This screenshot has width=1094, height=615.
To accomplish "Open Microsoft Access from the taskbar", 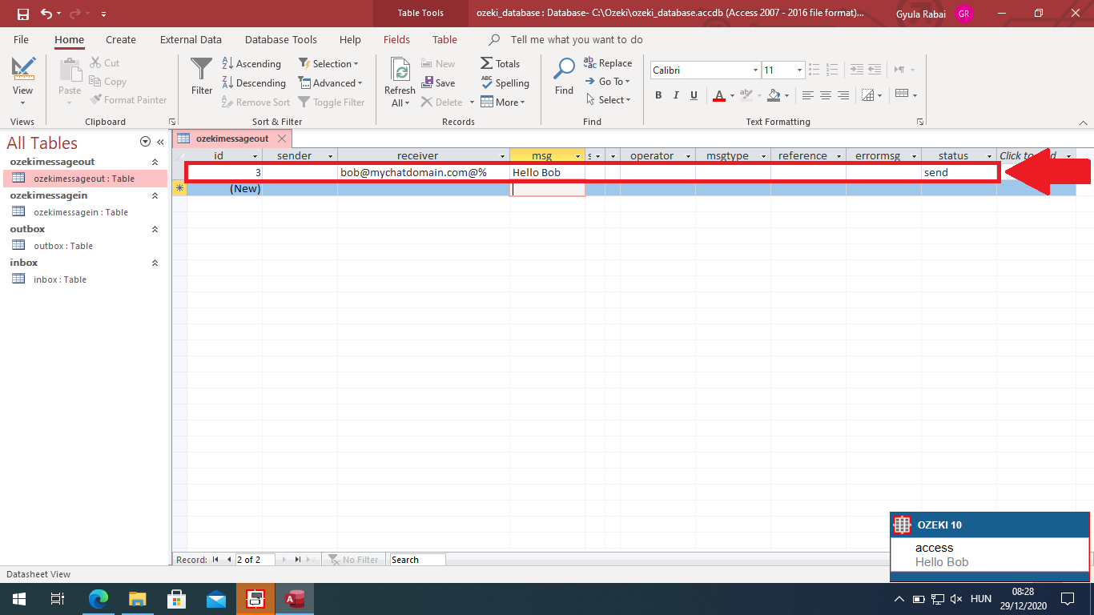I will (x=296, y=599).
